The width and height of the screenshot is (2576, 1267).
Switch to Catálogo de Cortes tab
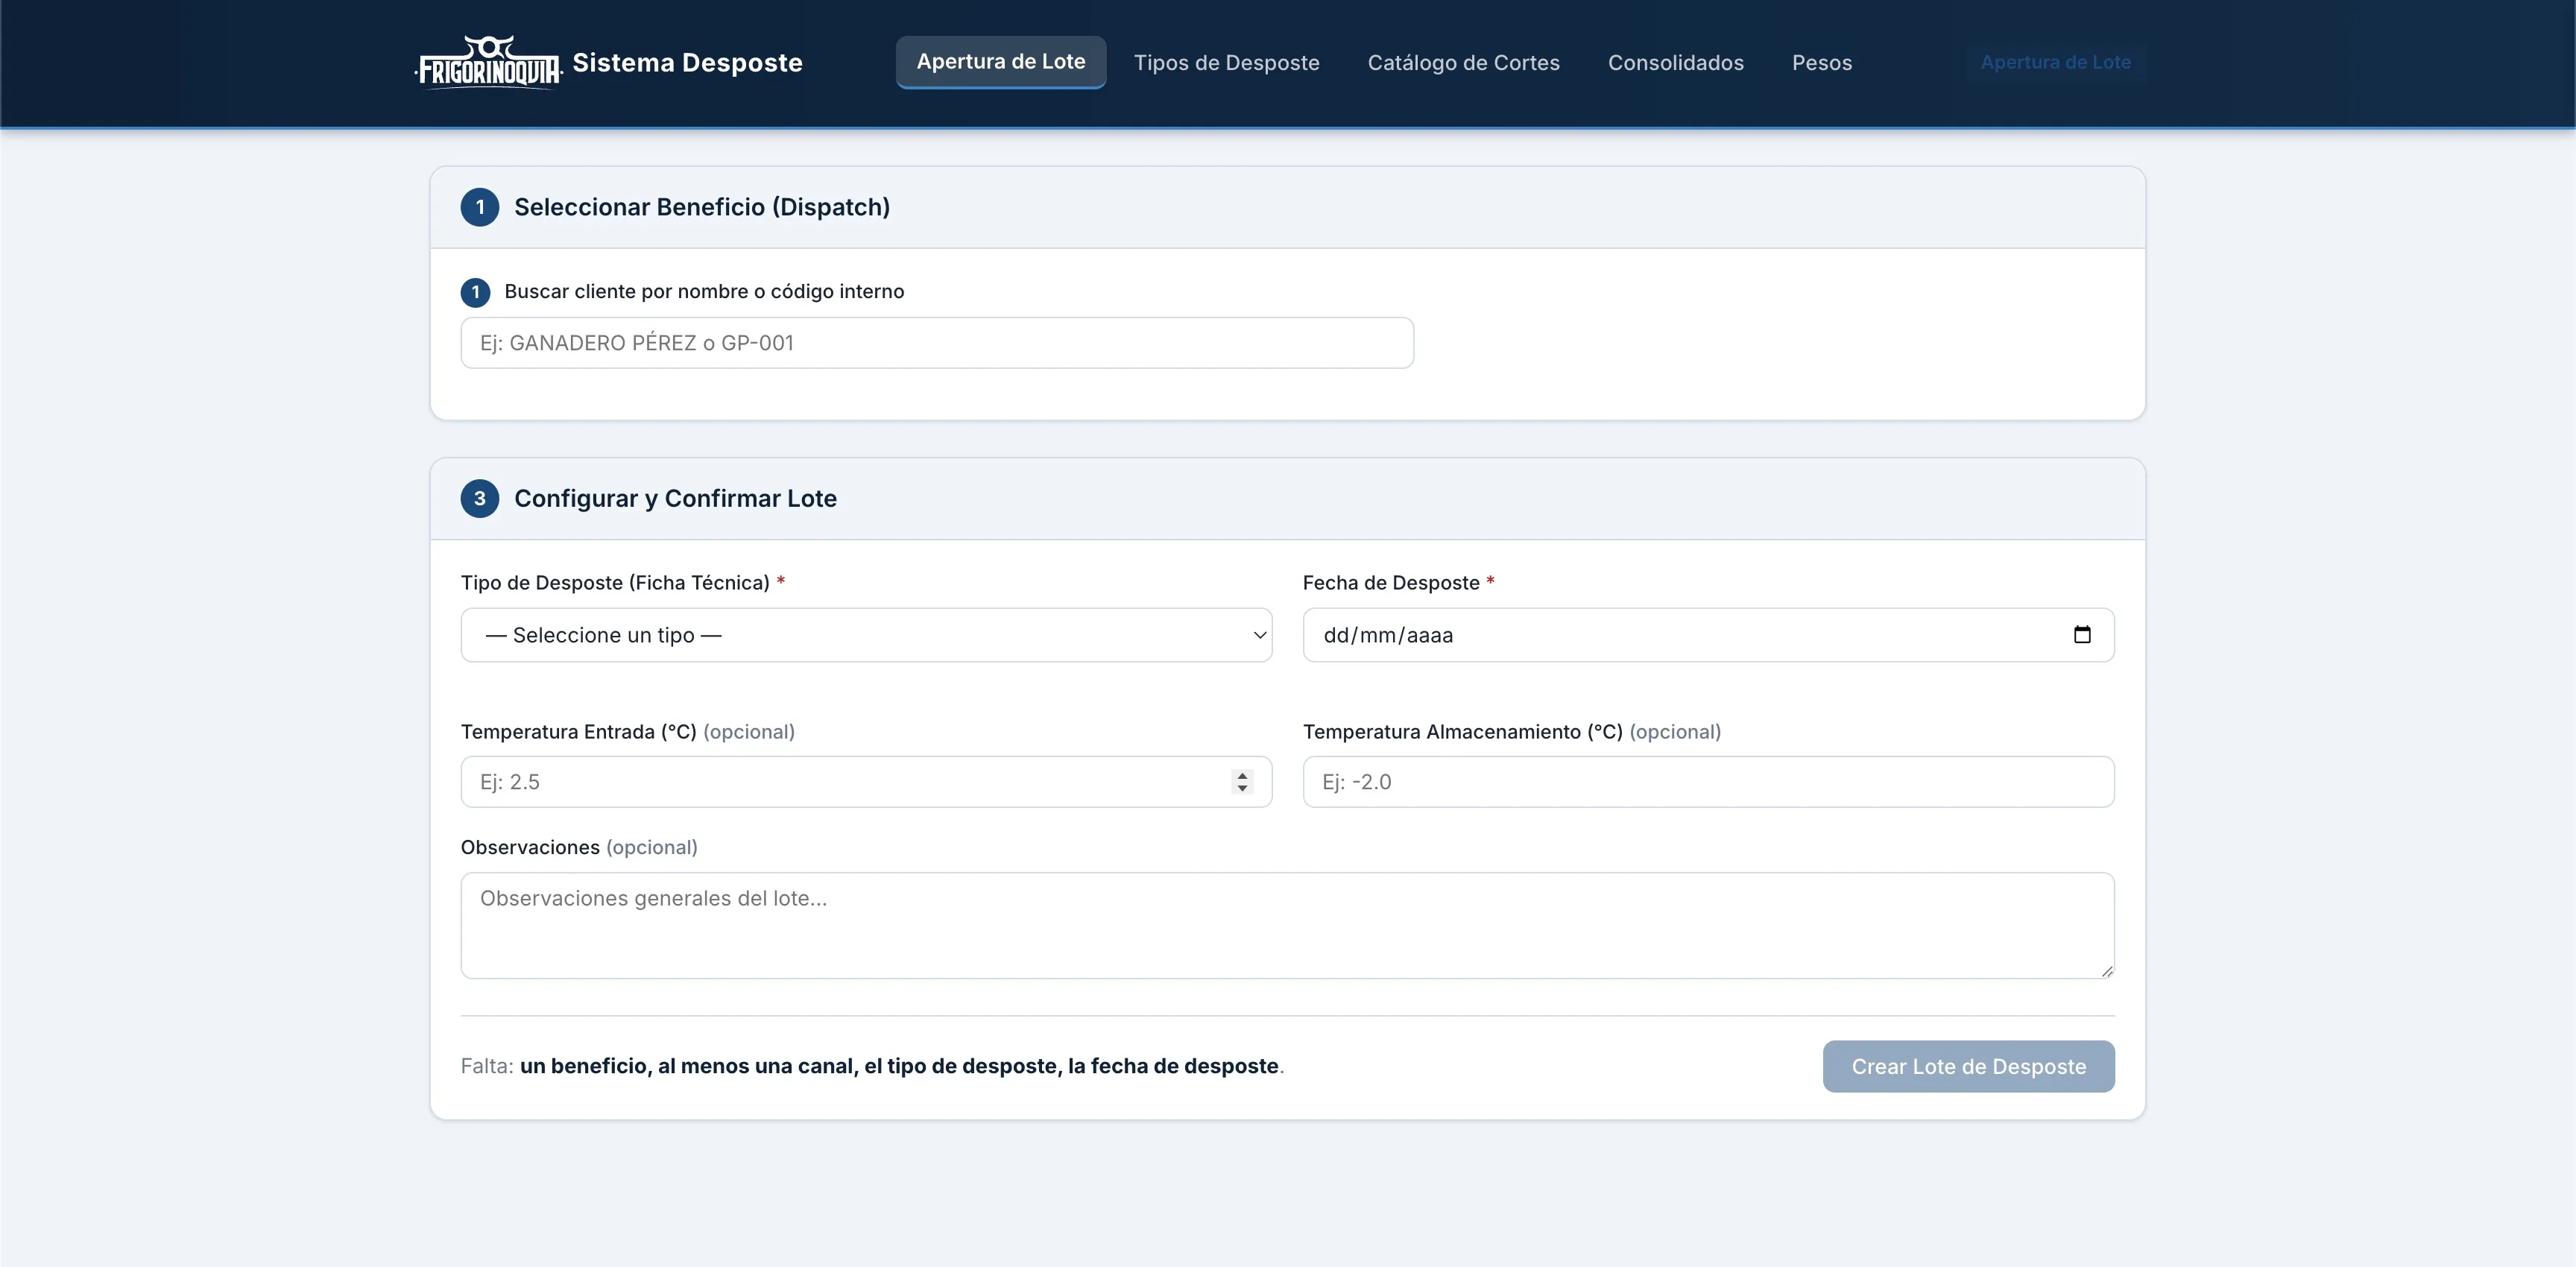click(1463, 63)
